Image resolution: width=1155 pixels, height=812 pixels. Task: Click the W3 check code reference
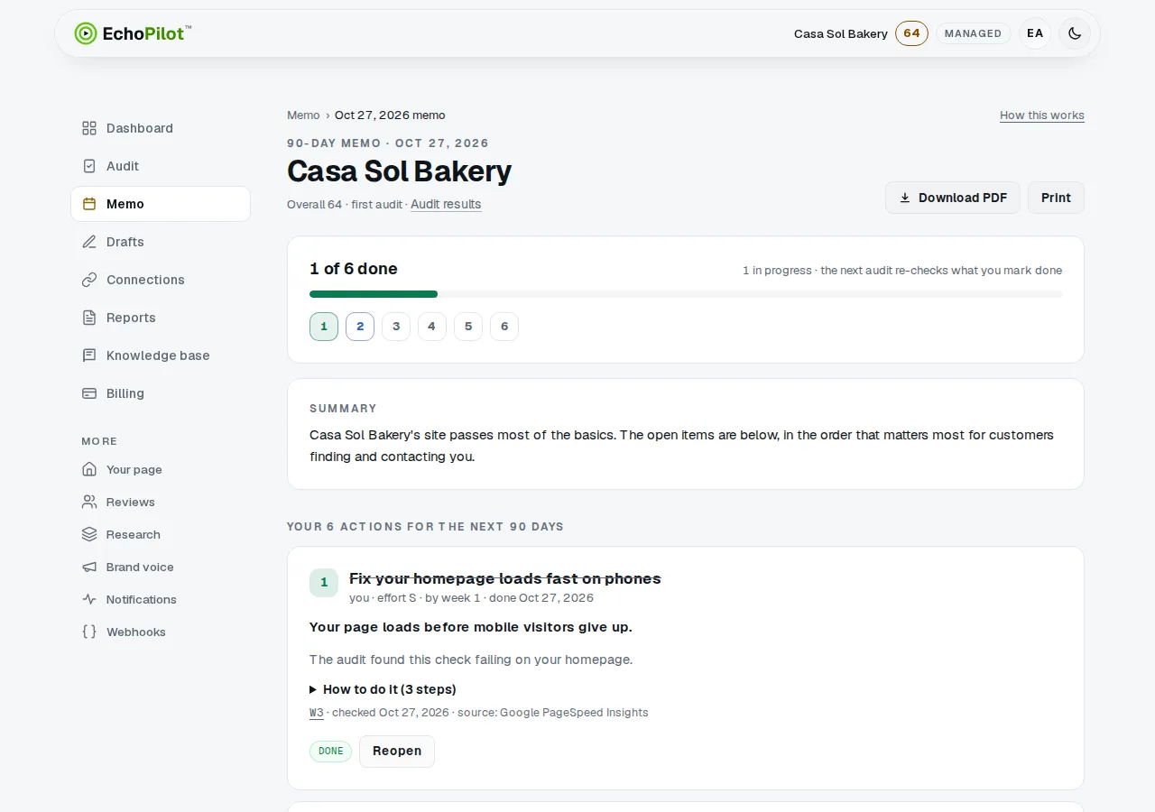pyautogui.click(x=317, y=713)
